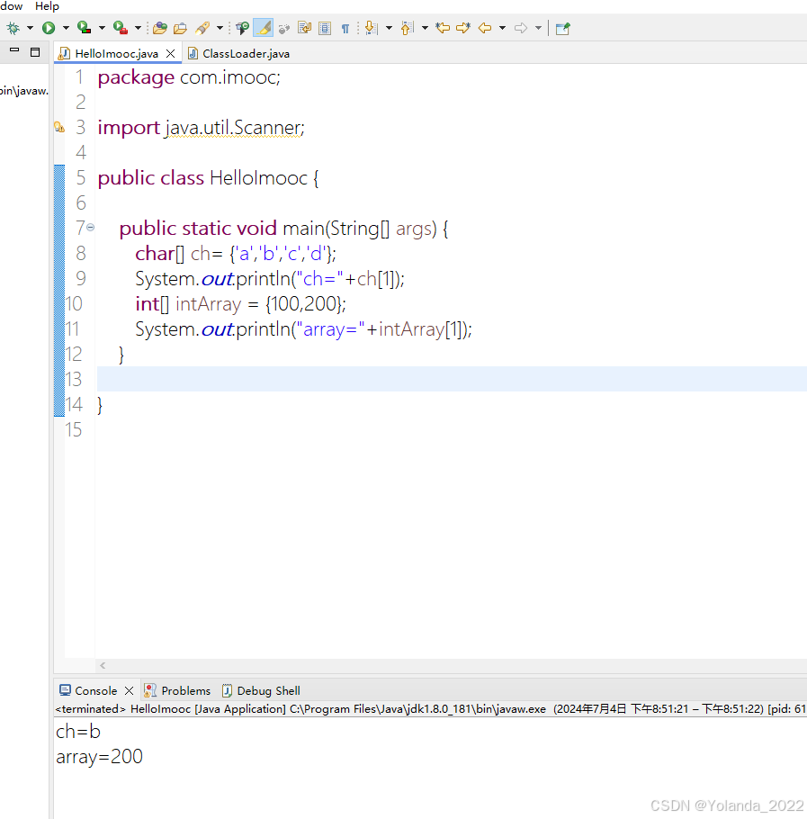Click the Back navigation yellow arrow

click(x=485, y=28)
